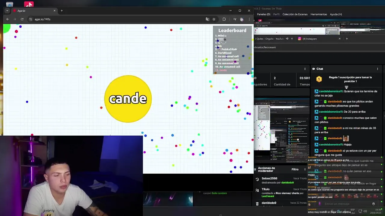Open the Filtro button in Acciones de moderador
The height and width of the screenshot is (216, 385).
[295, 169]
